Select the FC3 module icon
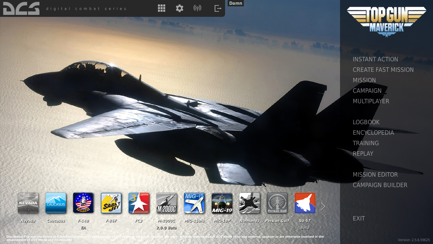433x244 pixels. click(x=139, y=203)
